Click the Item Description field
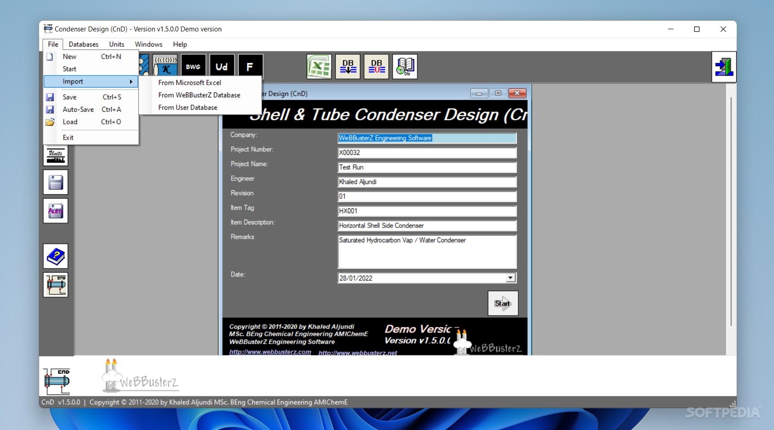The image size is (774, 430). point(427,226)
